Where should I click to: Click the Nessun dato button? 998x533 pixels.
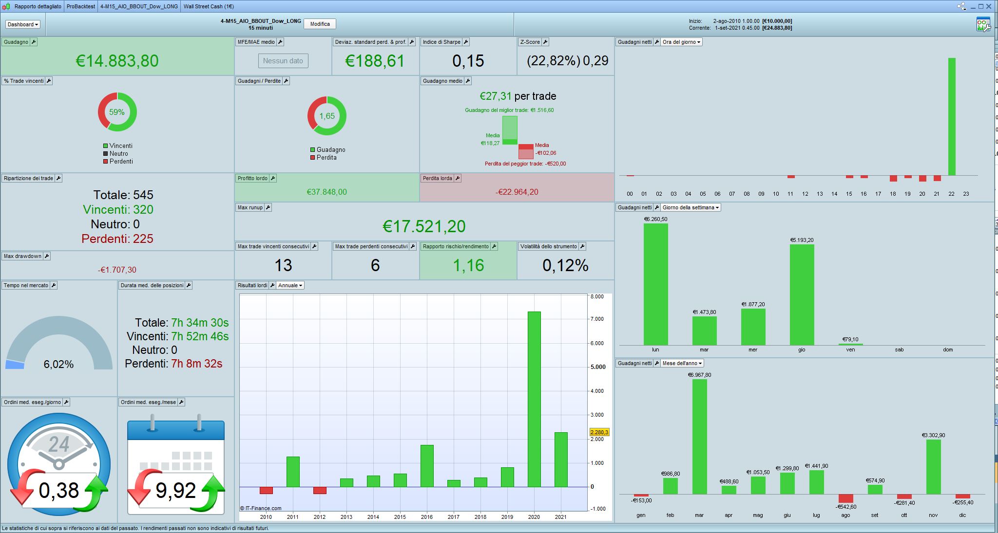pos(283,61)
